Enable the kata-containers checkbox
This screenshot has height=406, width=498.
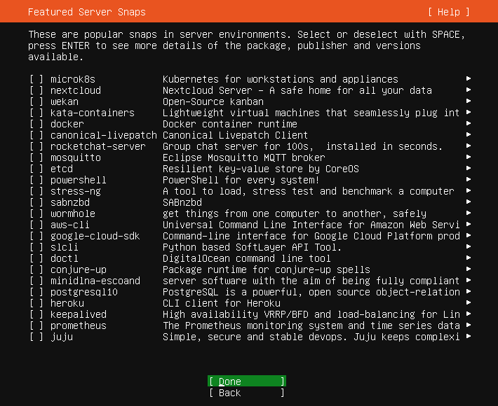click(36, 113)
